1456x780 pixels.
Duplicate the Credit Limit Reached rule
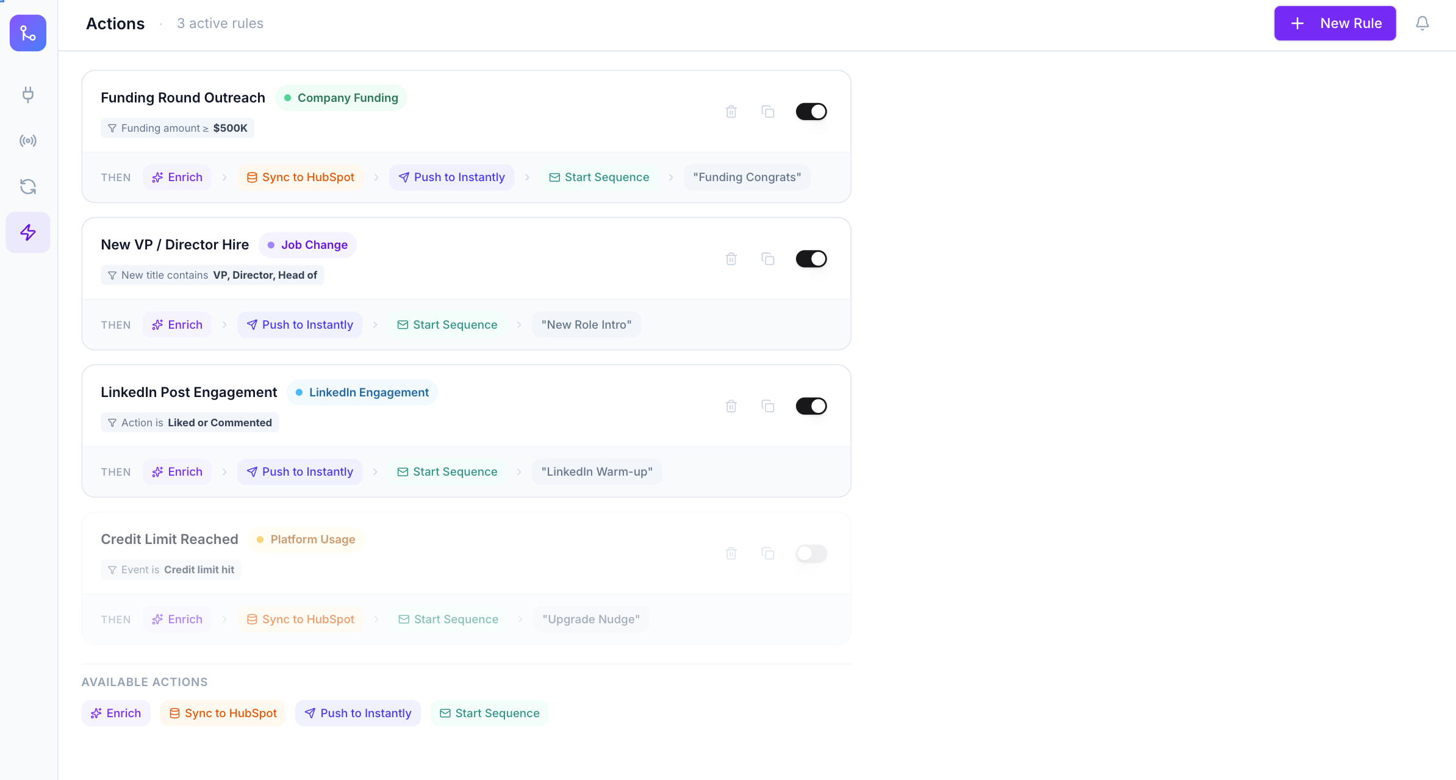pos(768,553)
